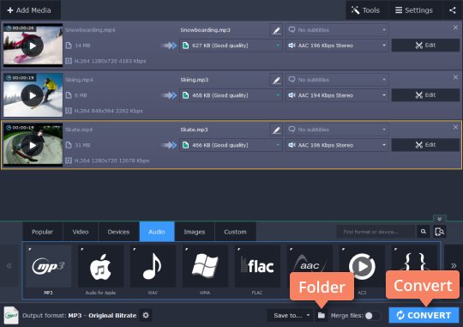Edit the Snowboarding file

point(425,45)
